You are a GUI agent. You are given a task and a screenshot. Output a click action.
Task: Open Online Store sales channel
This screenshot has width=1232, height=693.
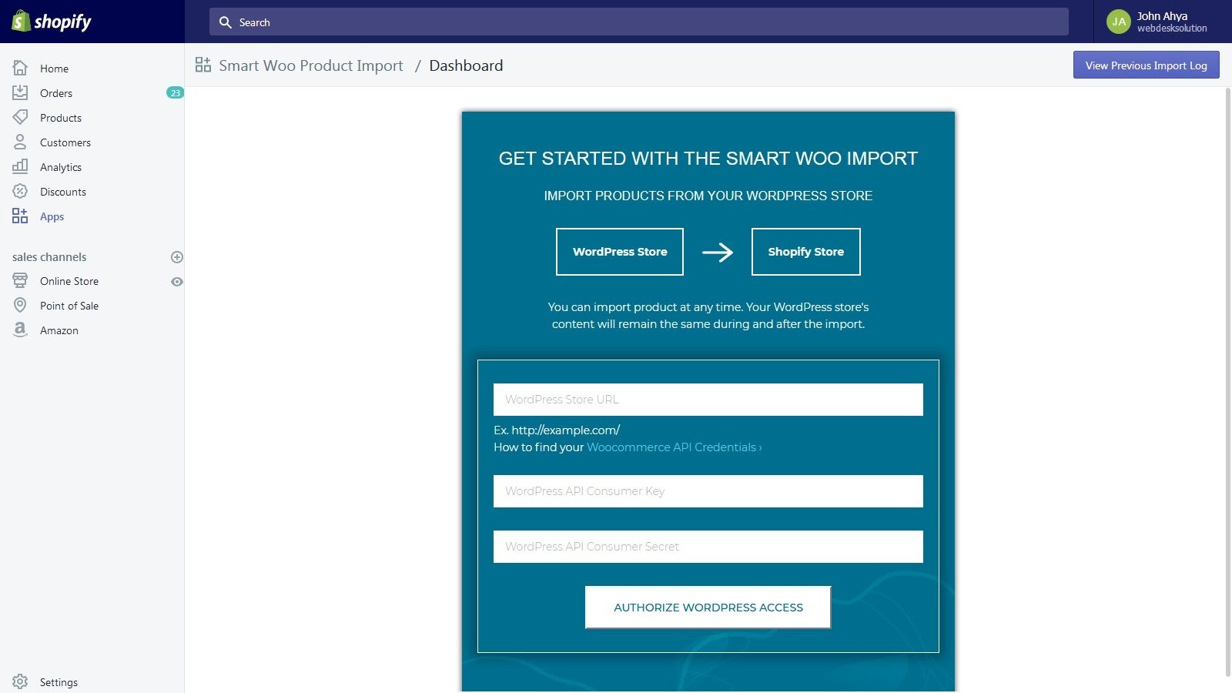[x=69, y=281]
